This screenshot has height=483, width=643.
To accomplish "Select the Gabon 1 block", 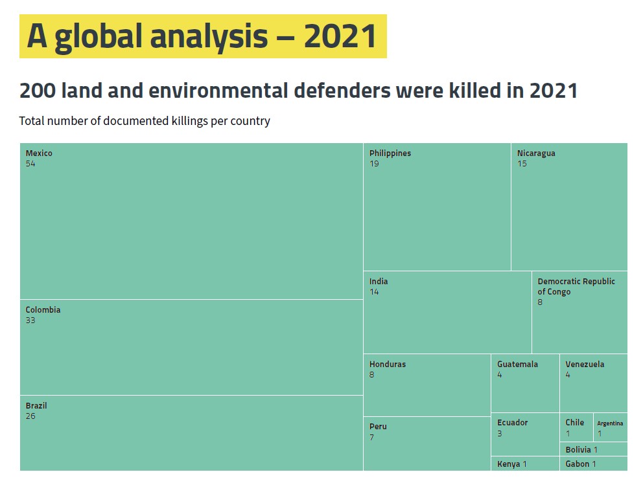I will tap(593, 464).
